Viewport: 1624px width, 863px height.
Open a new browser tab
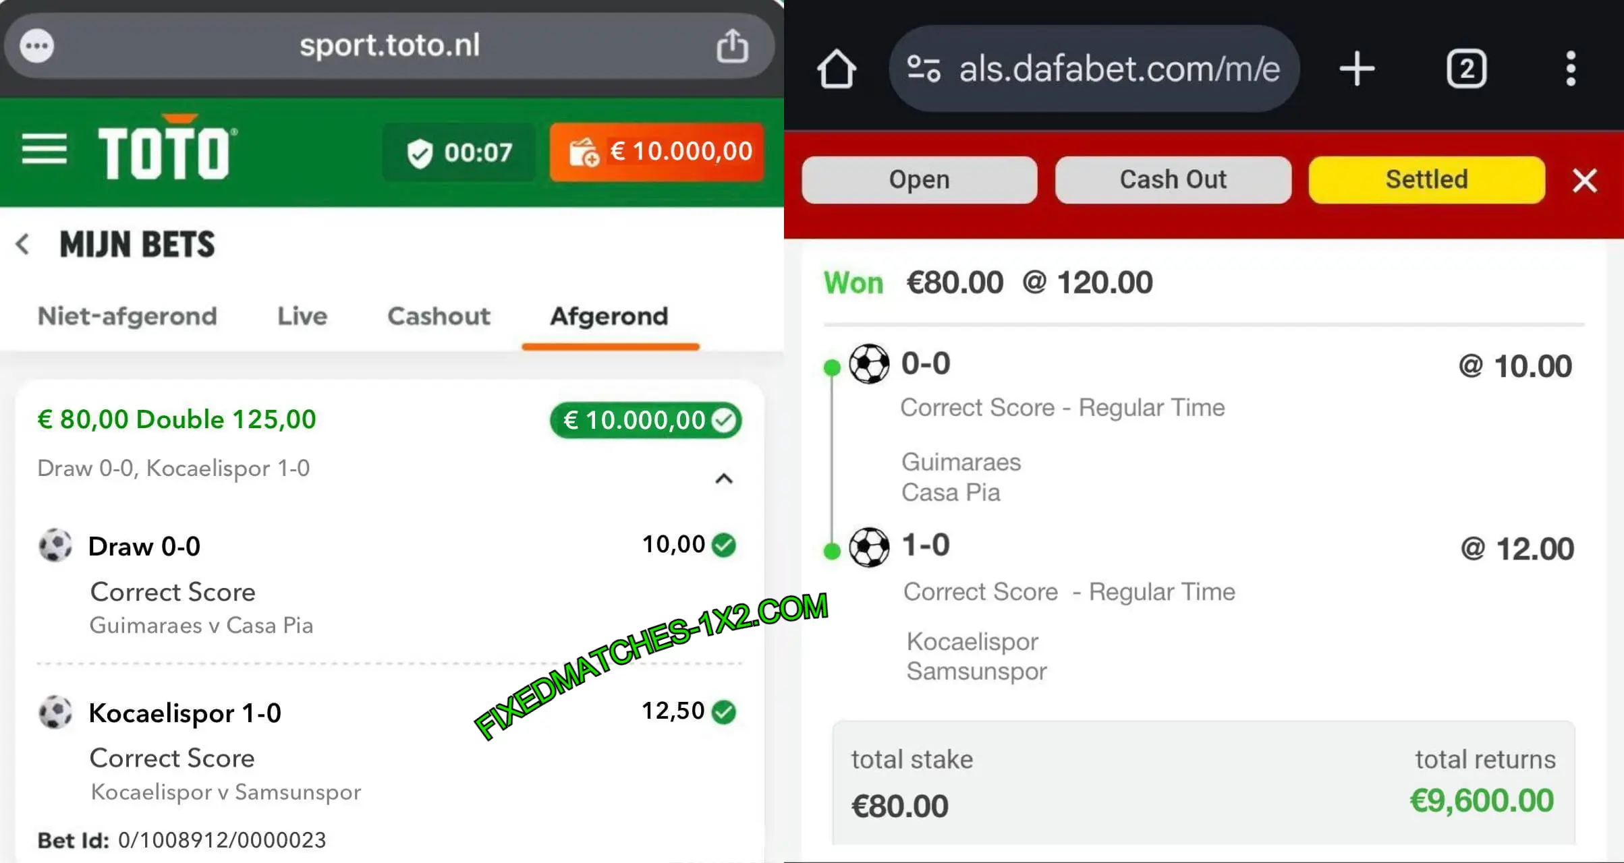pyautogui.click(x=1357, y=69)
